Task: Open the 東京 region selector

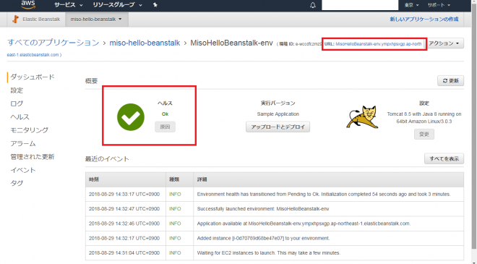Action: click(x=412, y=5)
